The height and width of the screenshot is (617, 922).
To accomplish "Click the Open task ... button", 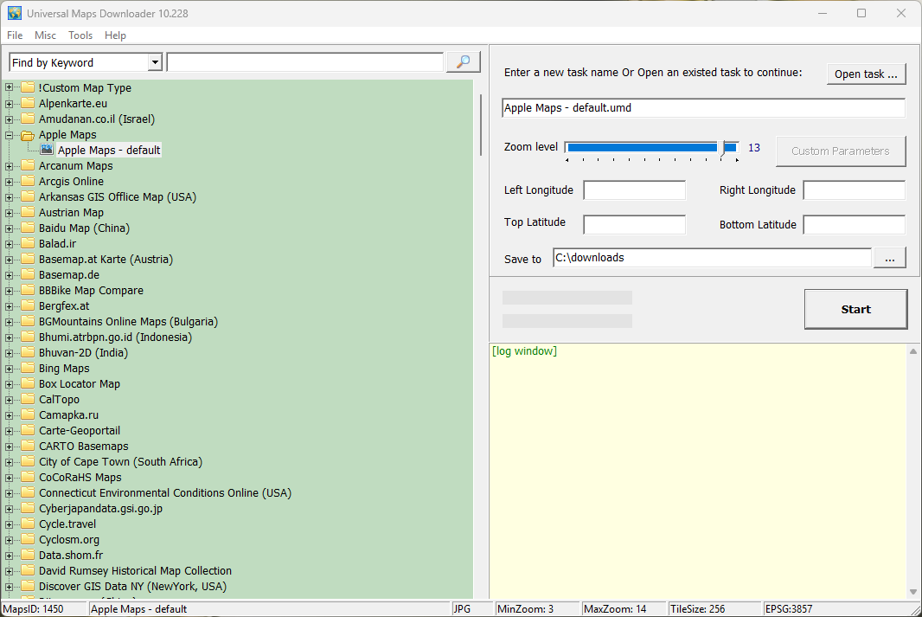I will coord(866,74).
